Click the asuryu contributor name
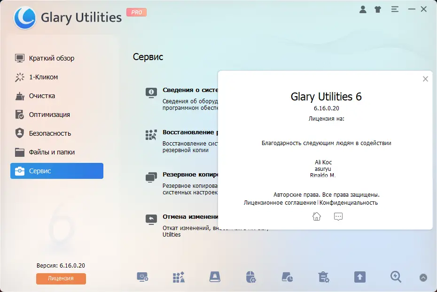This screenshot has width=437, height=292. tap(323, 169)
